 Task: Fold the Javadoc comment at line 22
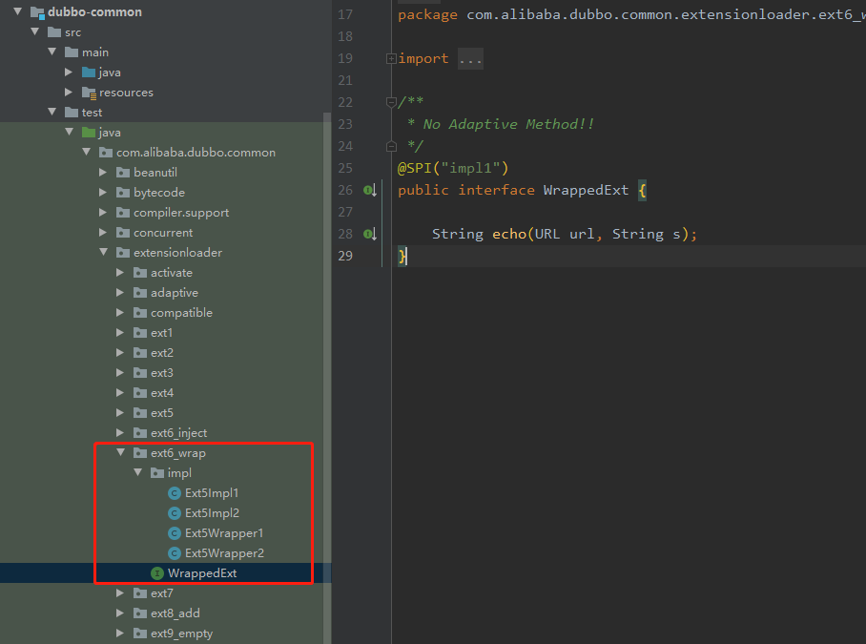(x=391, y=102)
